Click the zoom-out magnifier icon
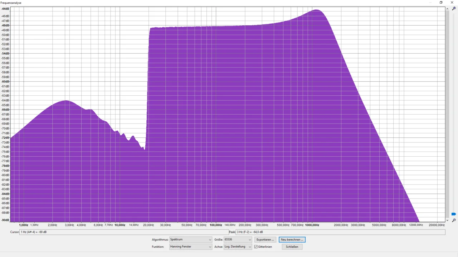The image size is (458, 257). pos(454,220)
